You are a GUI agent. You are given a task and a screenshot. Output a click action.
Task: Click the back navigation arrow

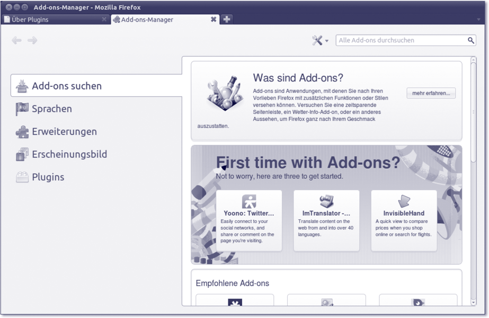[16, 40]
